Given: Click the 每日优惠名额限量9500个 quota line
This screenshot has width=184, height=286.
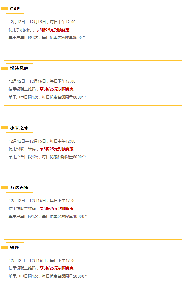Looking at the screenshot, I should pos(64,37).
